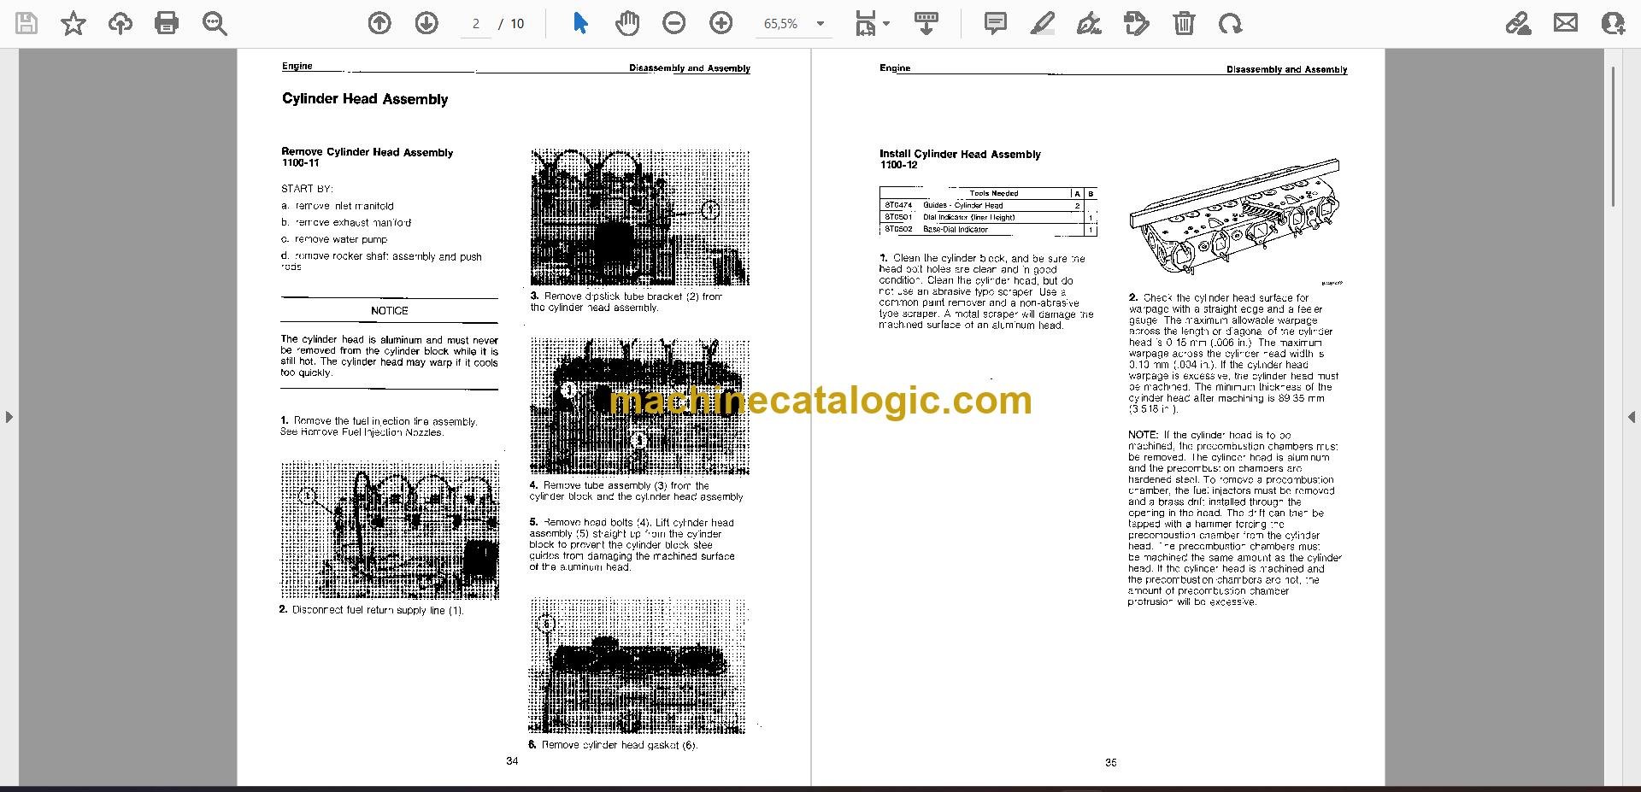The image size is (1641, 792).
Task: Click the read mode keyboard icon
Action: pyautogui.click(x=926, y=23)
